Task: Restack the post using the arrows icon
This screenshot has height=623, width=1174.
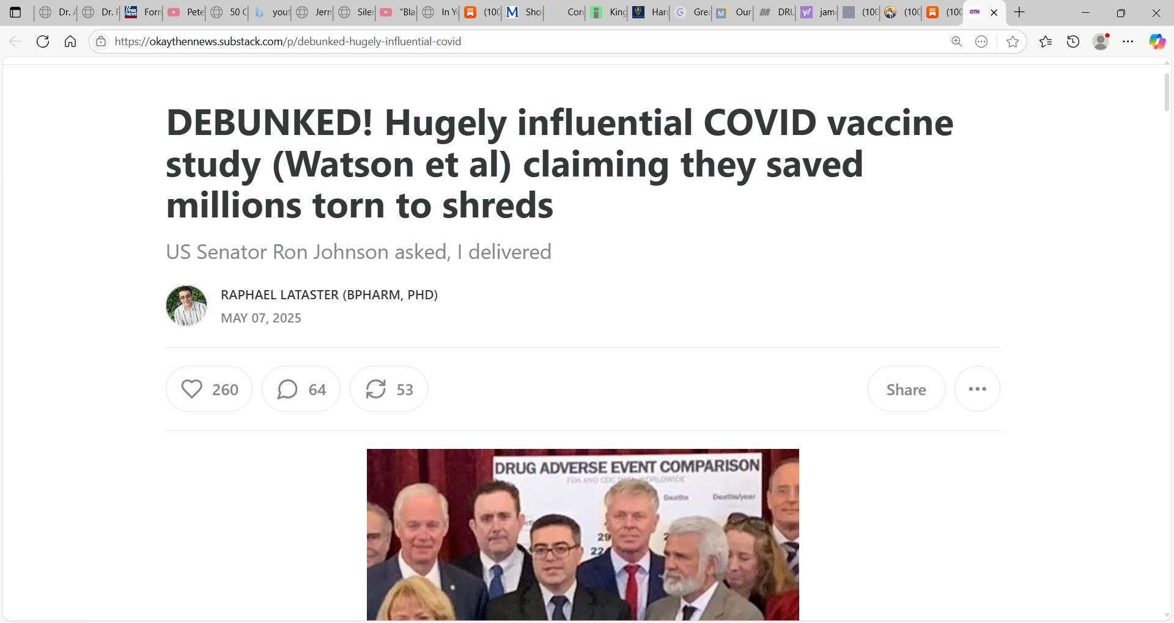Action: 388,389
